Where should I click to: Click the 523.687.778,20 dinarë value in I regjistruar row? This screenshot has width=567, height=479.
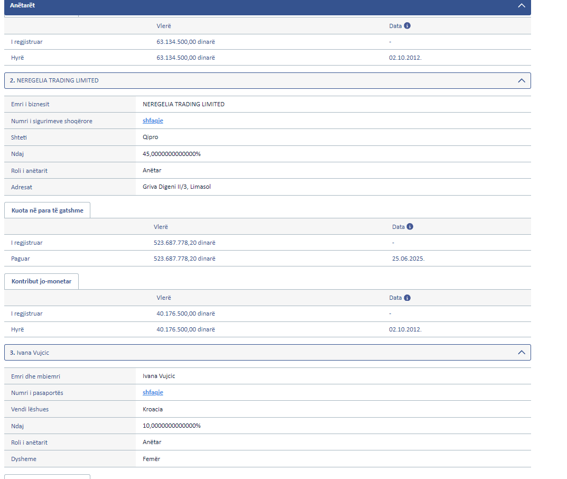tap(184, 242)
